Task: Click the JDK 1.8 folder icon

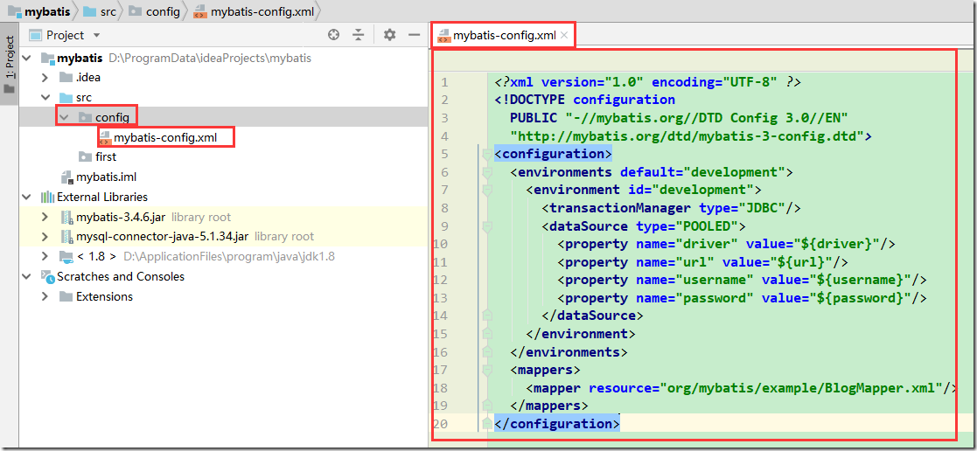Action: tap(66, 257)
